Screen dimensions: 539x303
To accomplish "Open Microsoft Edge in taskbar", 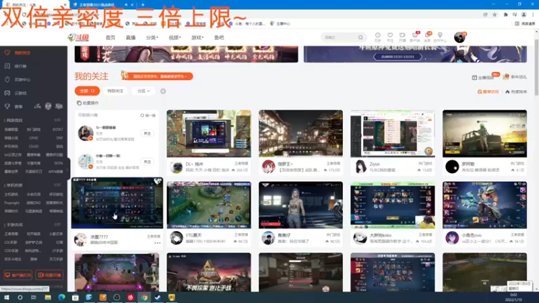I will [61, 297].
